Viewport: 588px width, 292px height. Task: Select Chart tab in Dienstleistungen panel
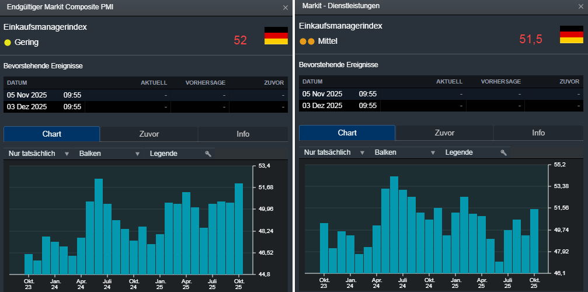(x=347, y=133)
